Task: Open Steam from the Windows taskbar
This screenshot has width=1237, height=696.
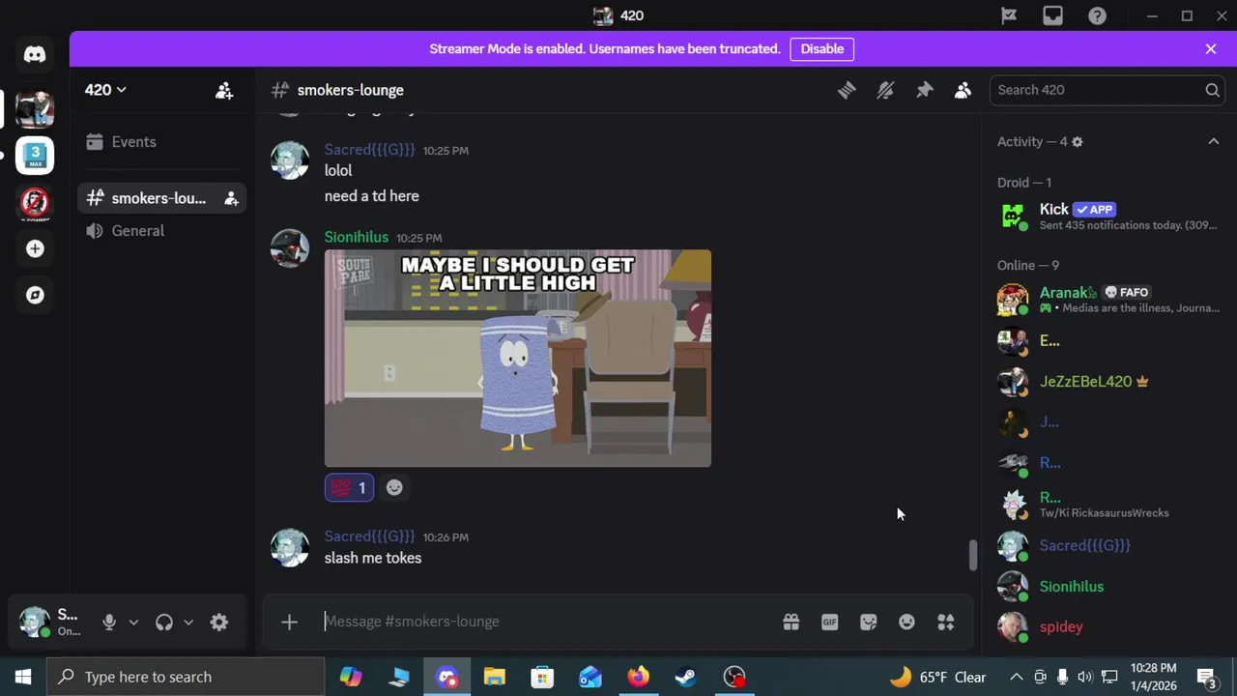Action: [x=686, y=677]
